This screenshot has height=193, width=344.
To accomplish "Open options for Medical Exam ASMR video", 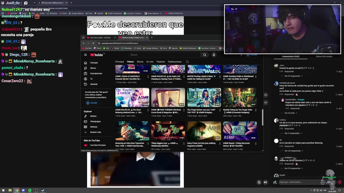I will [x=148, y=110].
